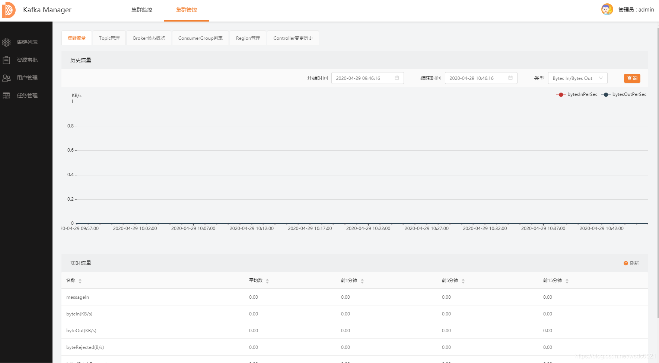Viewport: 659px width, 363px height.
Task: Sort table by 平均数 column arrows
Action: point(267,281)
